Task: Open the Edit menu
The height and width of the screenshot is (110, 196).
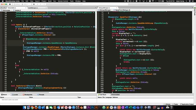Action: (x=27, y=1)
